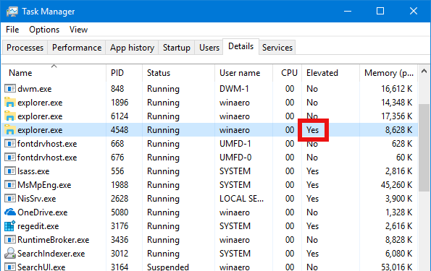
Task: Click the dwm.exe process icon
Action: (10, 89)
